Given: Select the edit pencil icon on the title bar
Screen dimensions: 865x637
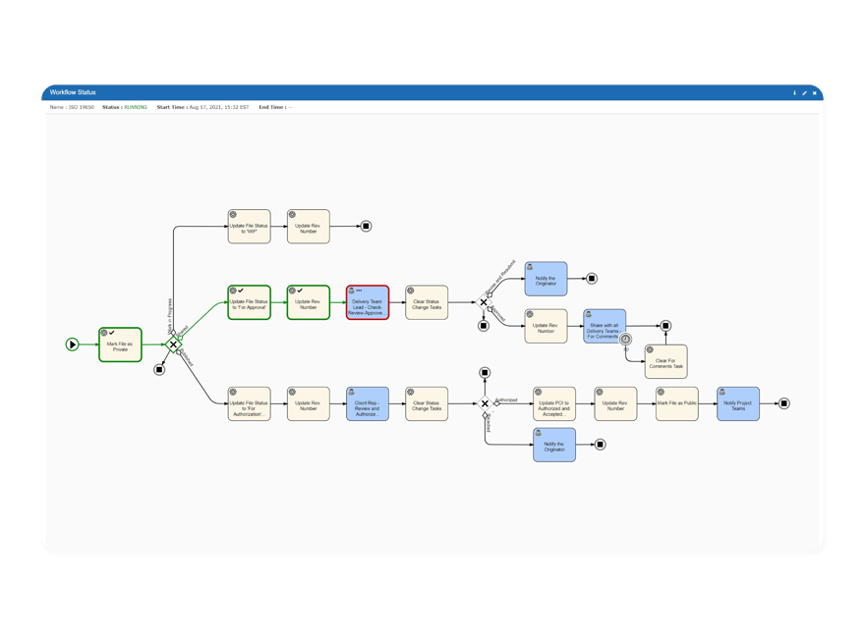Looking at the screenshot, I should pos(804,92).
